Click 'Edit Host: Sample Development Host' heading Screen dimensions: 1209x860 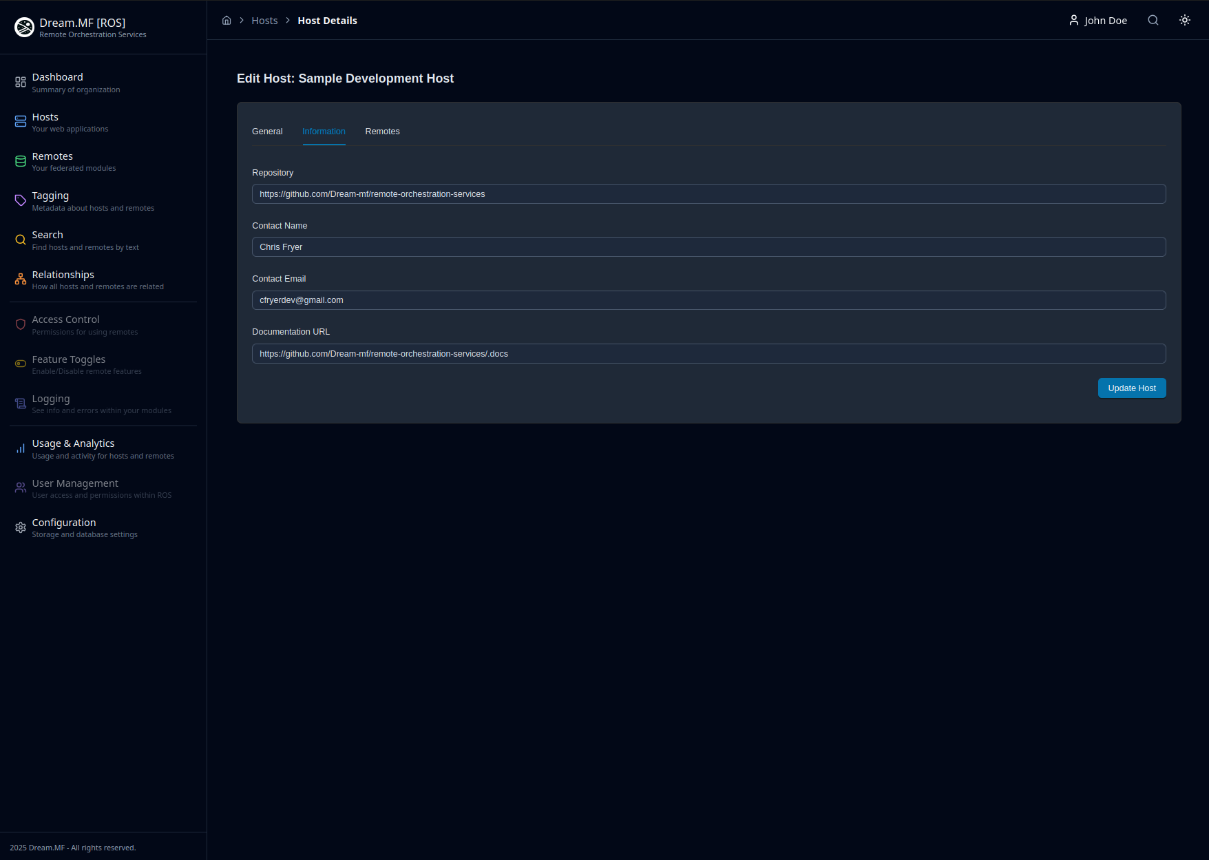[x=345, y=78]
